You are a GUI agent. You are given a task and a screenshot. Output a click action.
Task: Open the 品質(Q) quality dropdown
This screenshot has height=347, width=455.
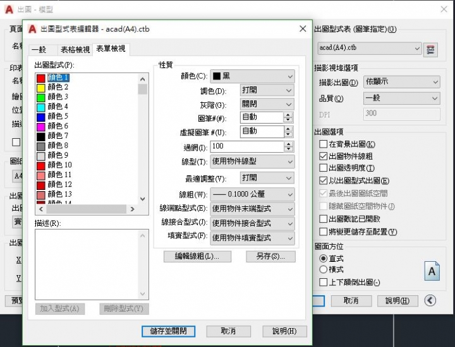point(402,98)
